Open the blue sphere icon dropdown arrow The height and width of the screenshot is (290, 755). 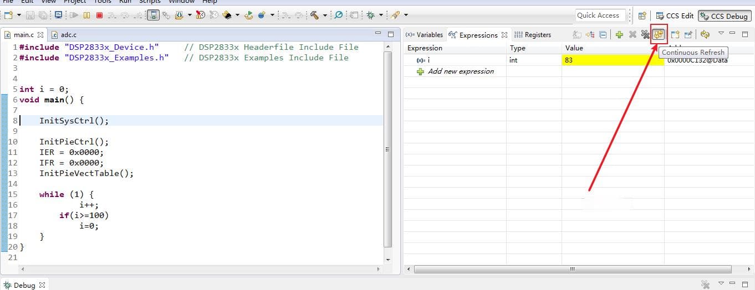coord(272,15)
